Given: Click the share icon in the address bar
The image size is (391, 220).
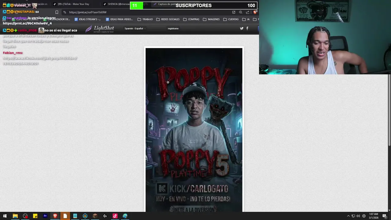Looking at the screenshot, I should (248, 12).
